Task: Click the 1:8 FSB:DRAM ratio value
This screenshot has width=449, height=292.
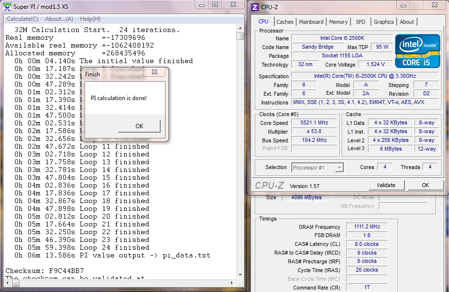Action: pos(367,235)
